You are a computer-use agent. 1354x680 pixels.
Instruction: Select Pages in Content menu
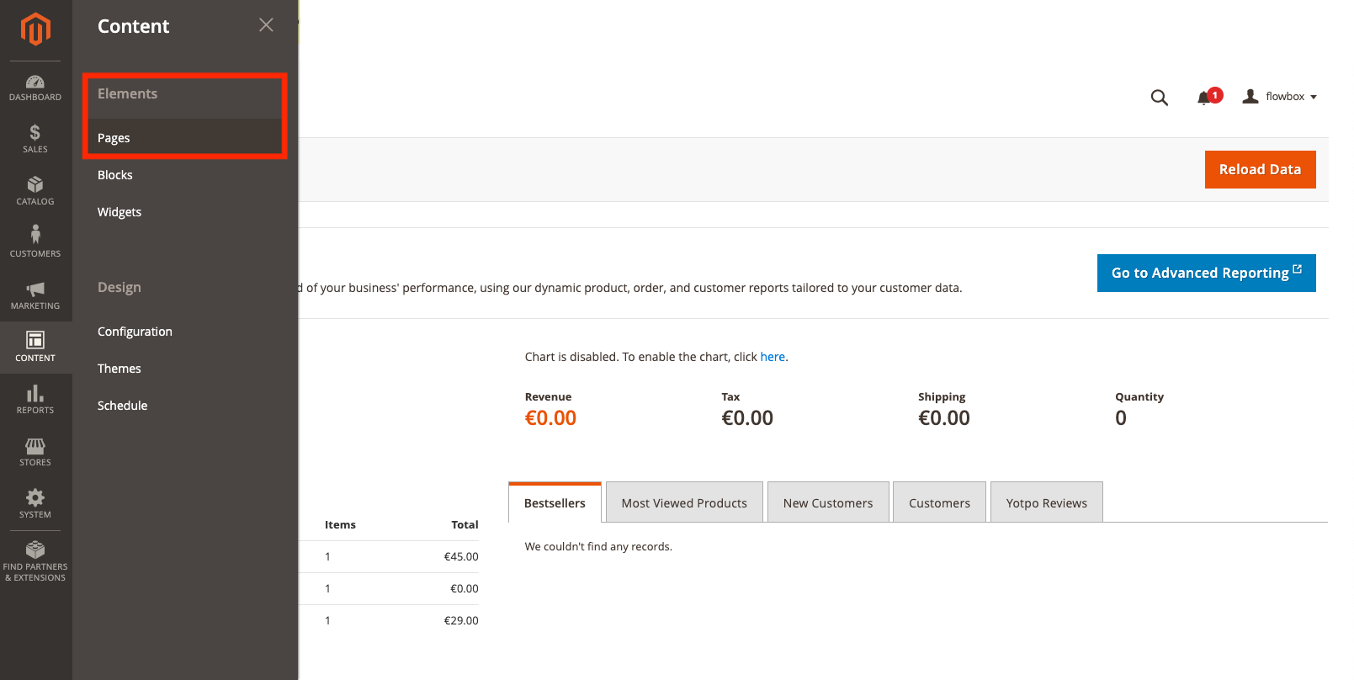[x=114, y=138]
